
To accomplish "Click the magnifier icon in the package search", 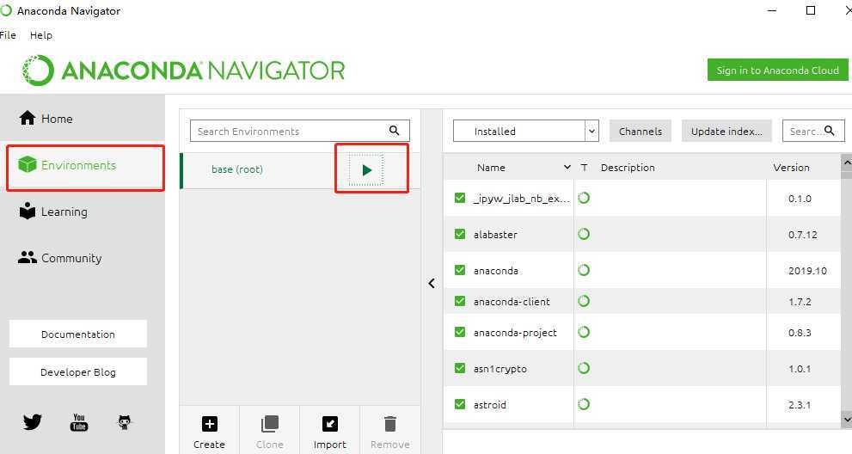I will coord(829,131).
